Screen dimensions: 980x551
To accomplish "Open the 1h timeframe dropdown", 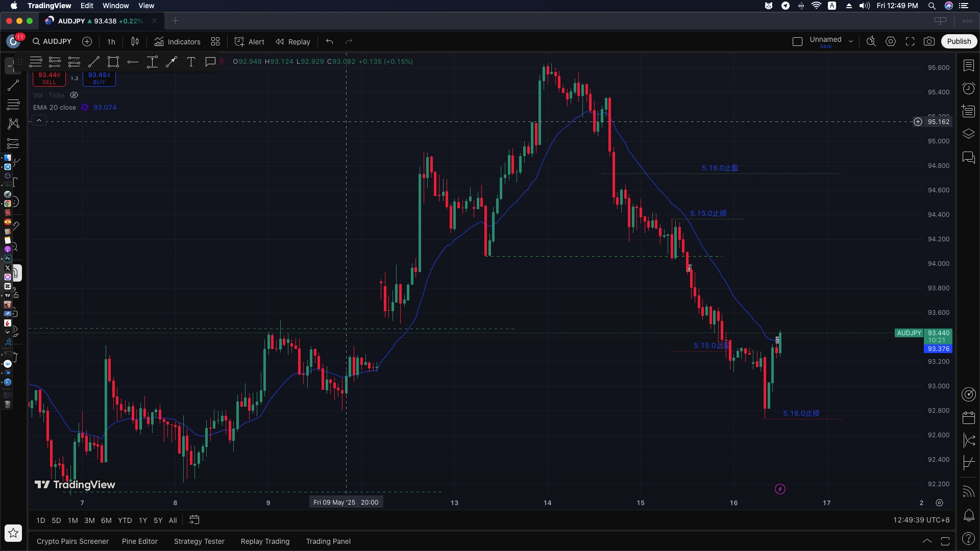I will pos(111,42).
